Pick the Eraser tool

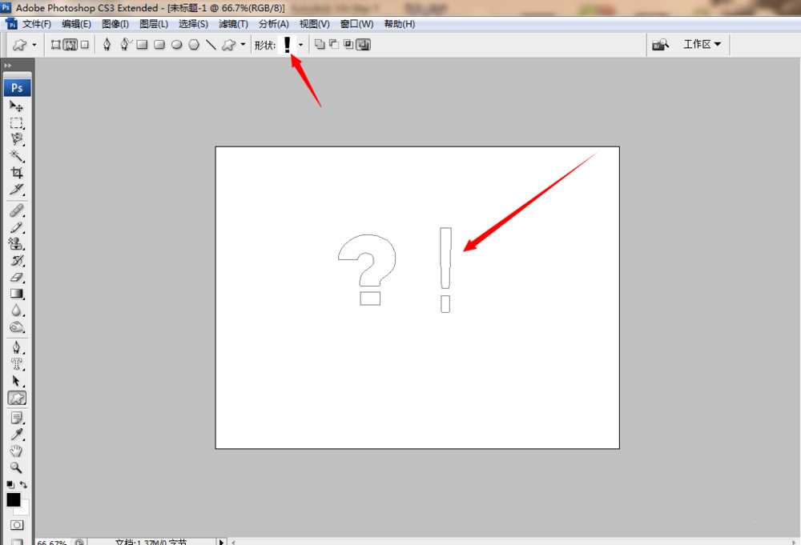point(16,277)
